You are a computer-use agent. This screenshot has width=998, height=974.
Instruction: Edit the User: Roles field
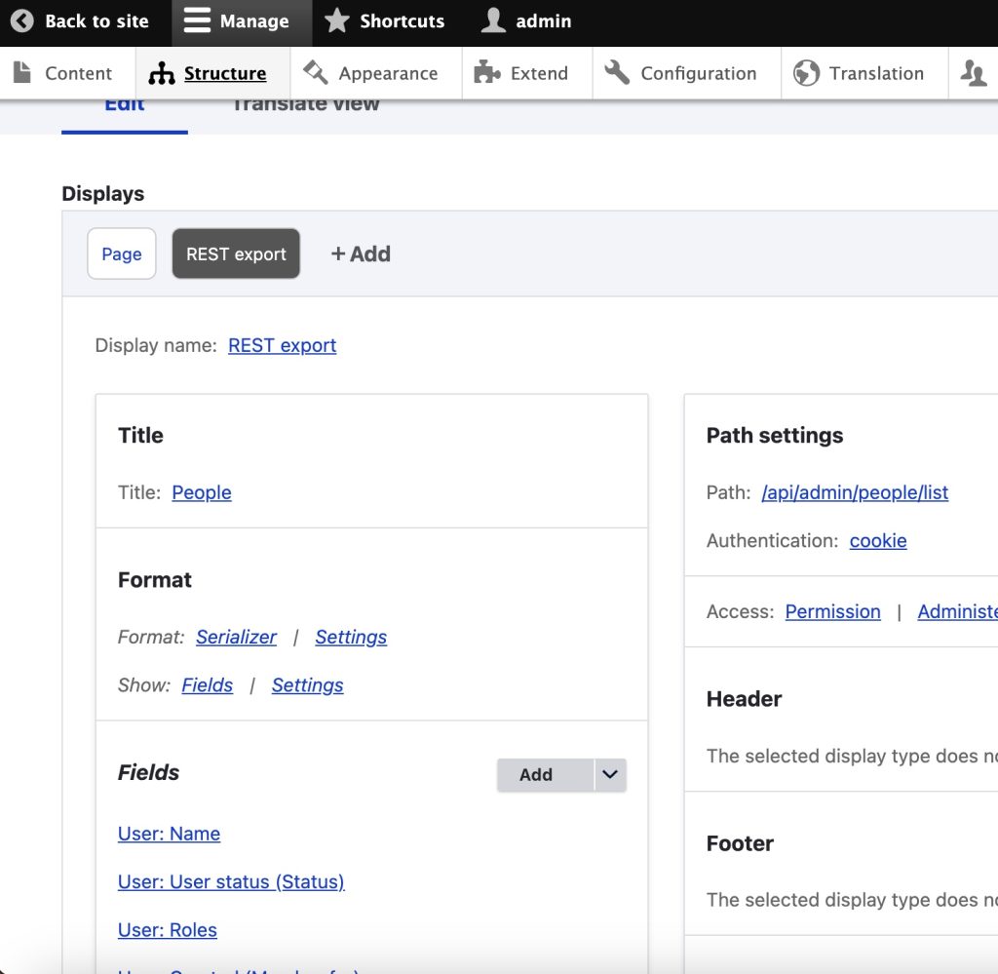[168, 930]
